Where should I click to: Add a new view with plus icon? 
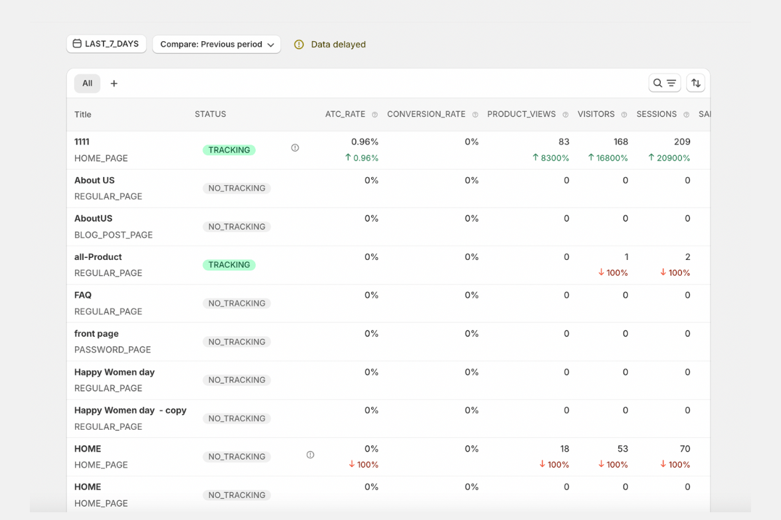(114, 84)
